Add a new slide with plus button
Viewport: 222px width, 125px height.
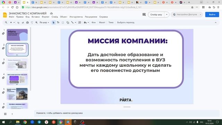11,23
